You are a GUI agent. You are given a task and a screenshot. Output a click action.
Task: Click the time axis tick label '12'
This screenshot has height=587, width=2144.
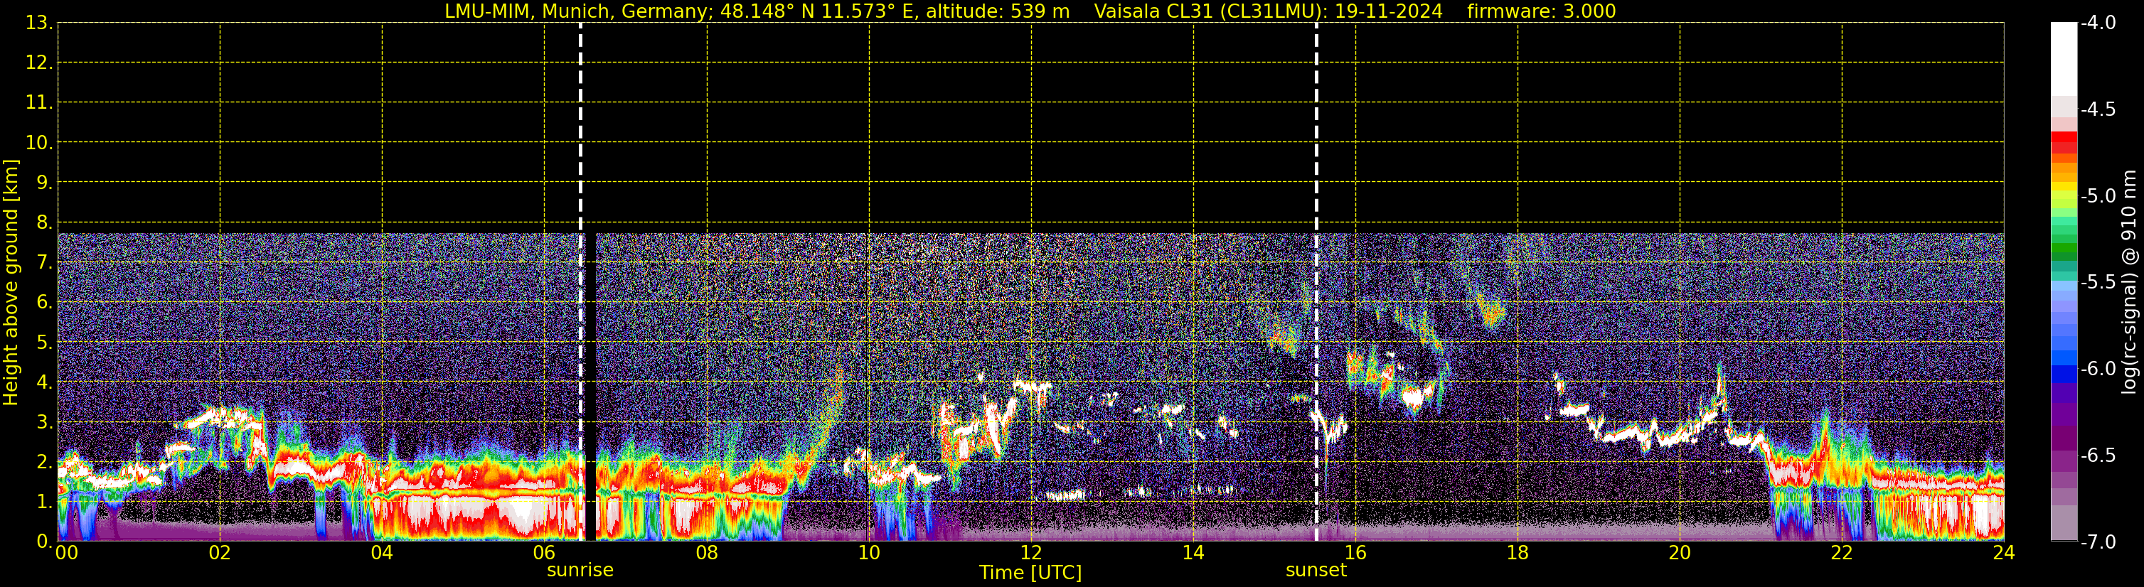(x=1031, y=554)
